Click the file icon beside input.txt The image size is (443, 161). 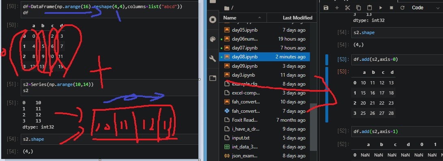click(227, 138)
